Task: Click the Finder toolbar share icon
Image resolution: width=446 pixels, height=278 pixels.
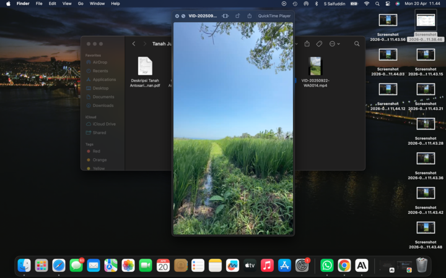Action: [x=307, y=44]
